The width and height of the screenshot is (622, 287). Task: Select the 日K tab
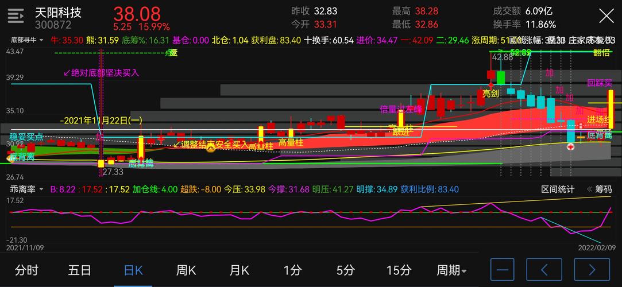tap(133, 270)
